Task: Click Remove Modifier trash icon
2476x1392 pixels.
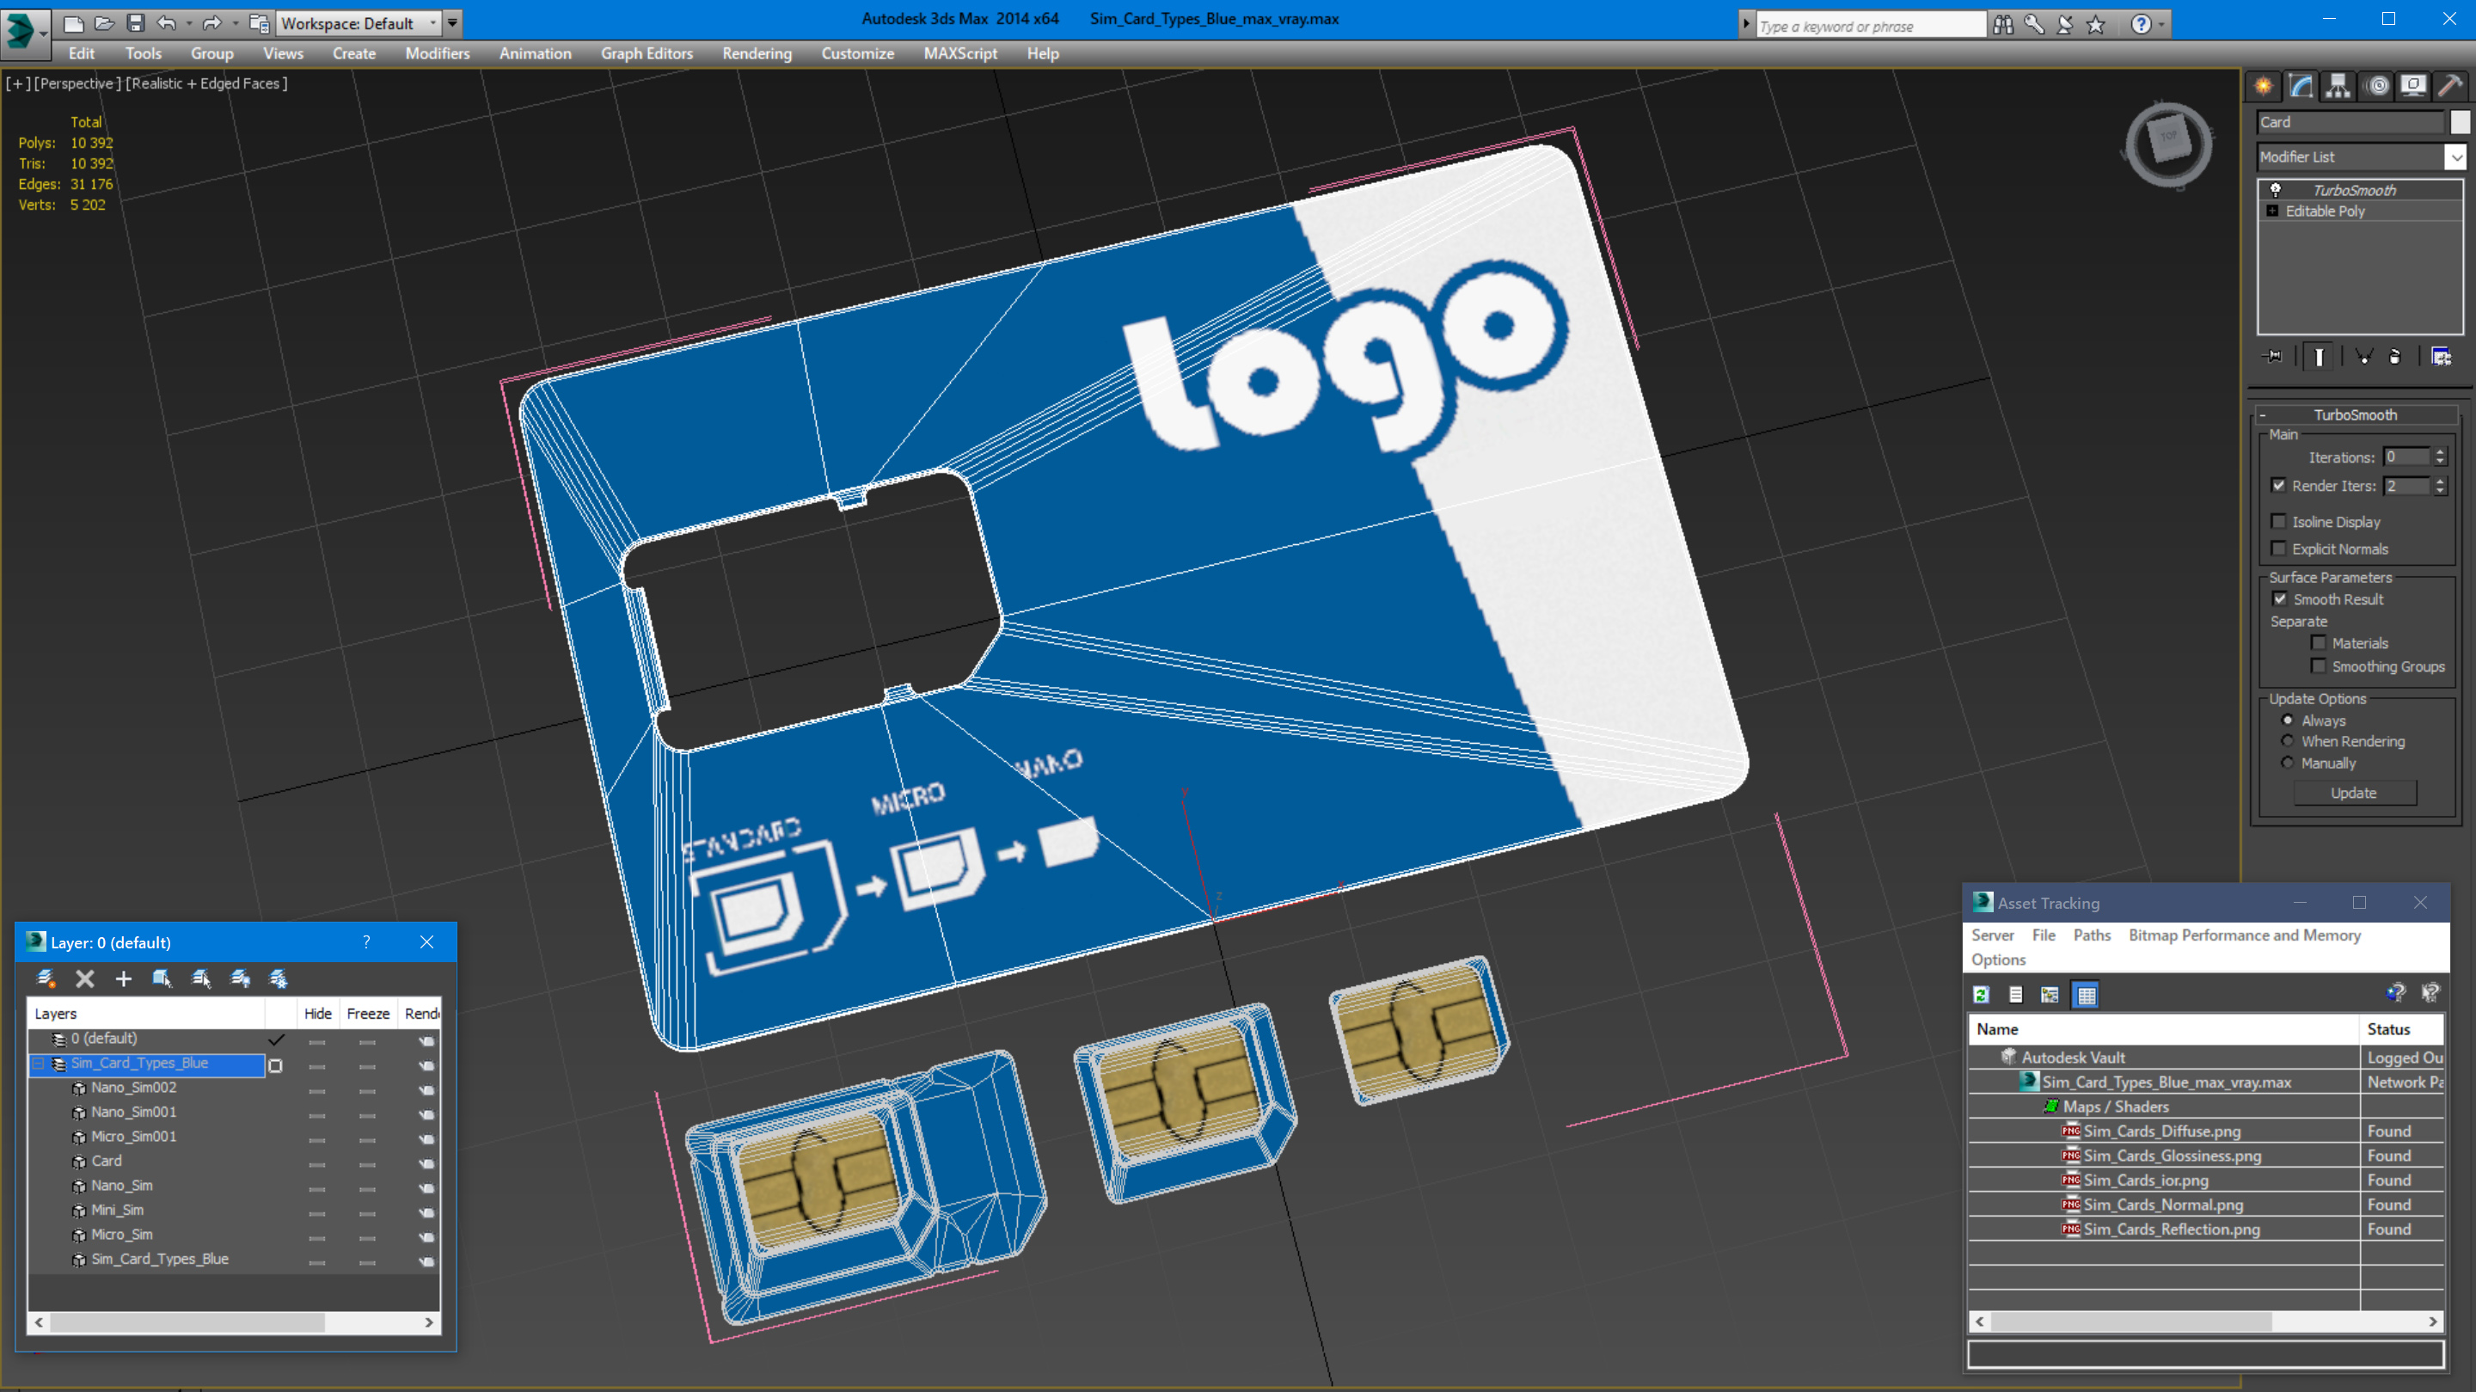Action: coord(2394,357)
